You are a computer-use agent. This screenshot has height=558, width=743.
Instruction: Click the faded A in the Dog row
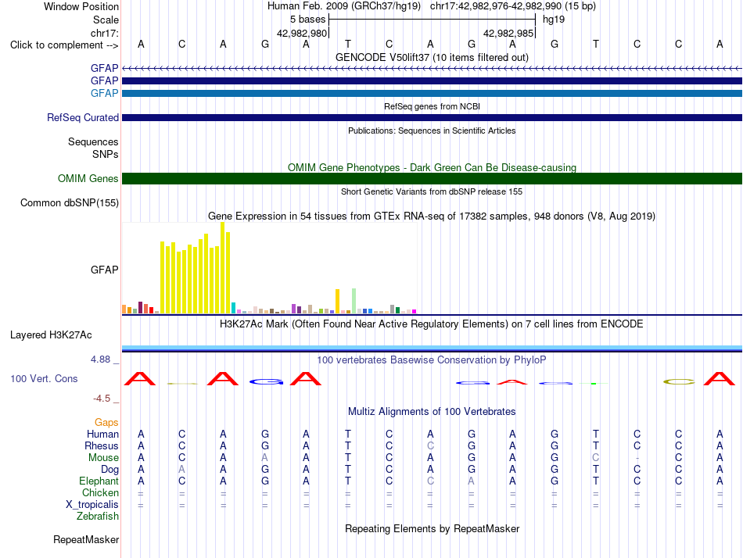pos(182,470)
